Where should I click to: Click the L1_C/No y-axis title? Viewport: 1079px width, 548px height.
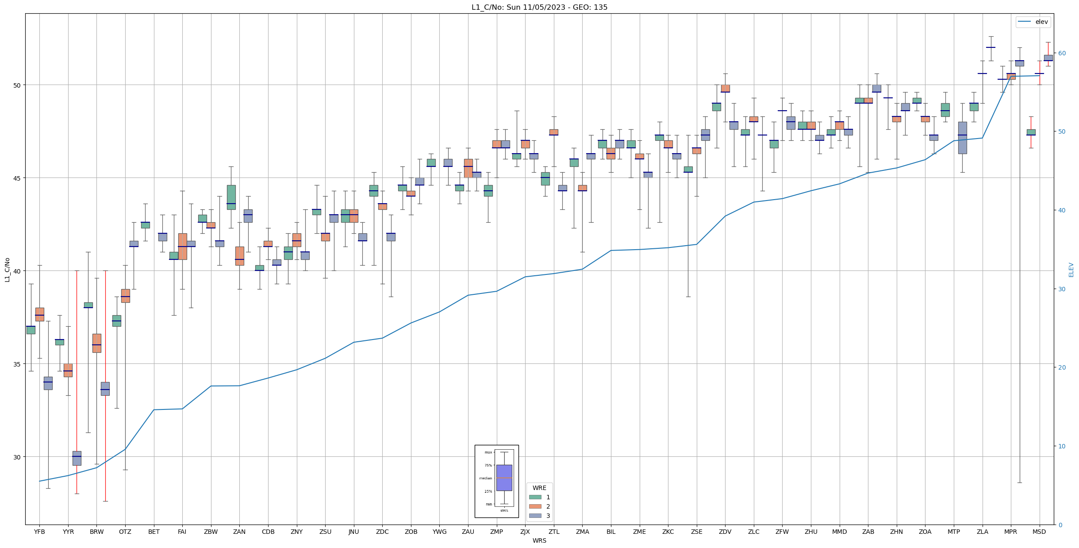[7, 269]
